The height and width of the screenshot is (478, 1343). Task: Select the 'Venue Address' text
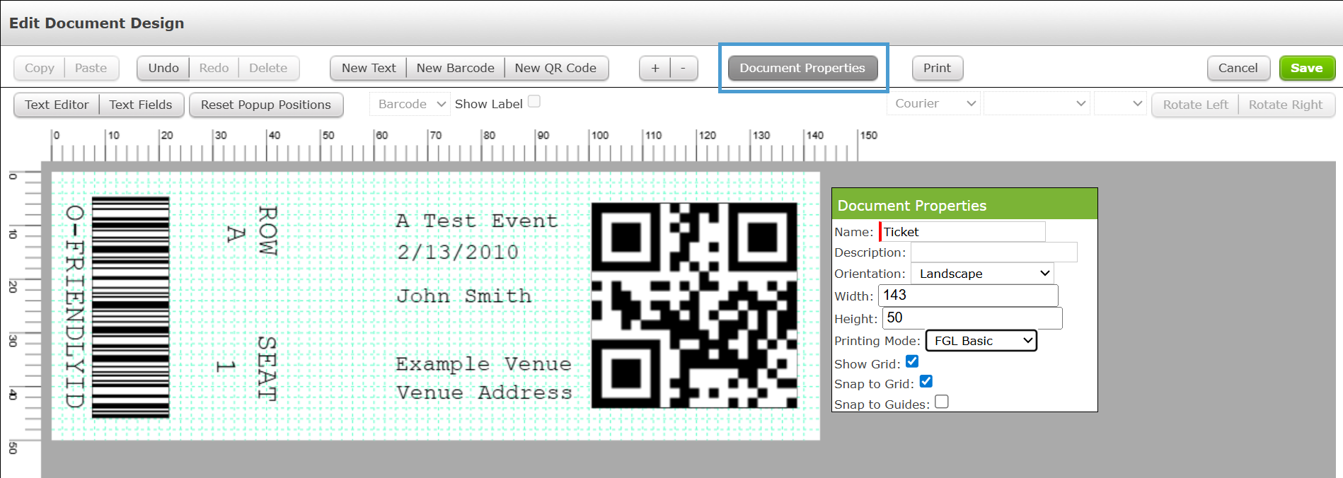pos(484,392)
